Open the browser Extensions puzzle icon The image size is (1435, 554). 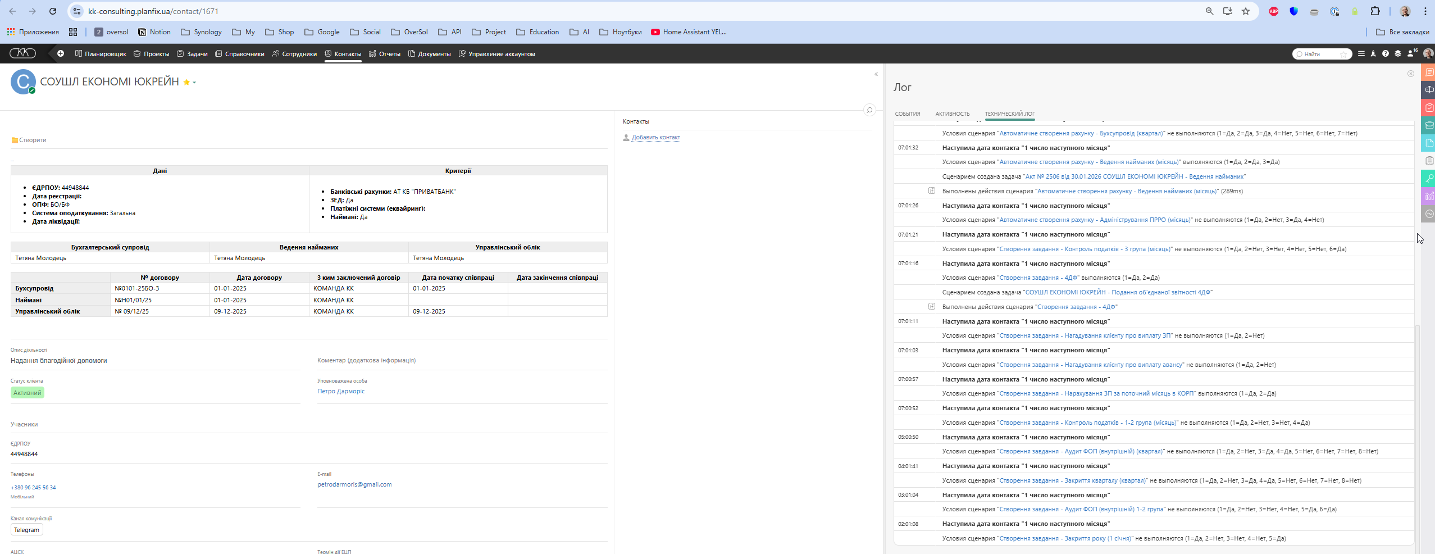(x=1375, y=11)
